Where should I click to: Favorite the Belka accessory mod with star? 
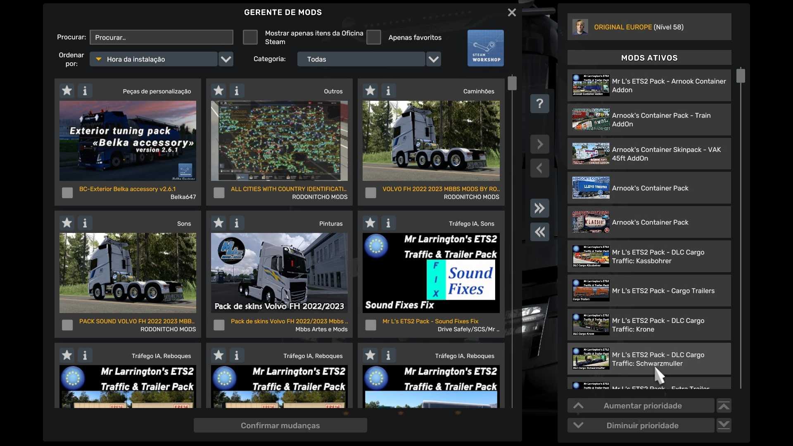(x=67, y=90)
